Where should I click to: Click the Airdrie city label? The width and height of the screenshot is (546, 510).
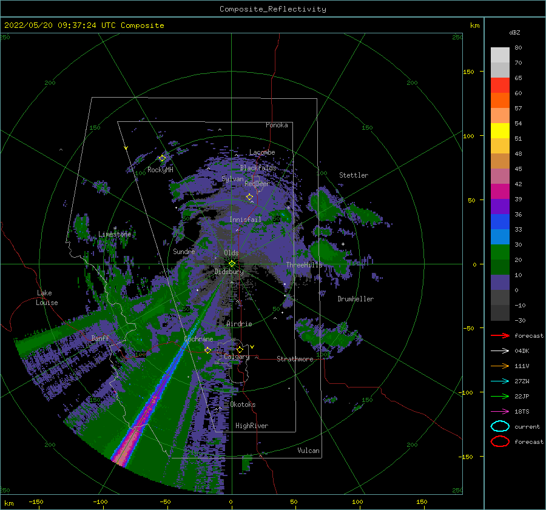click(239, 324)
